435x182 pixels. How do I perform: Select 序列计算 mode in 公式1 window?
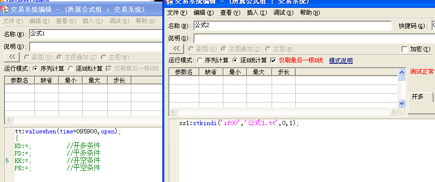point(35,69)
